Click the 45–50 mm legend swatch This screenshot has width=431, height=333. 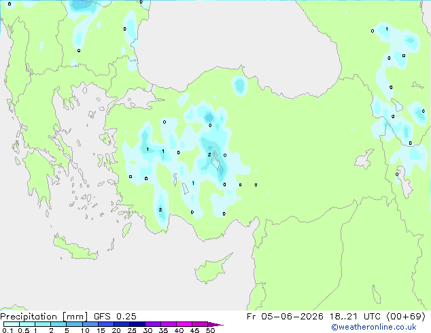[200, 324]
